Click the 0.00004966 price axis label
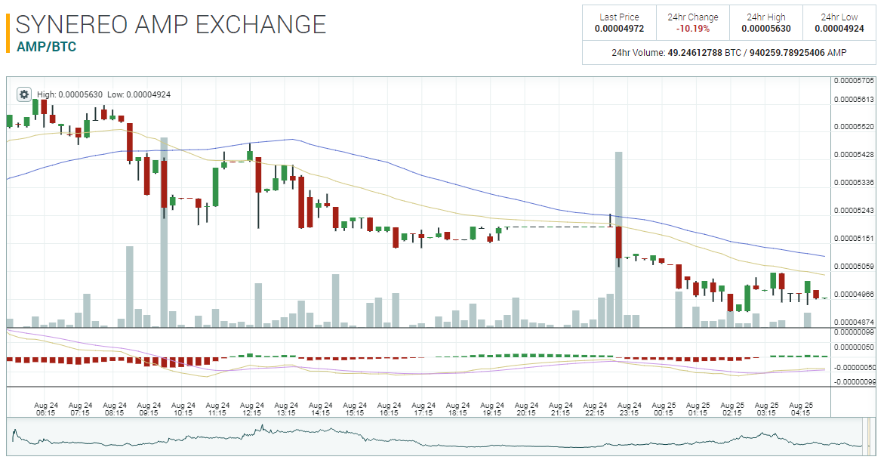 click(x=854, y=295)
